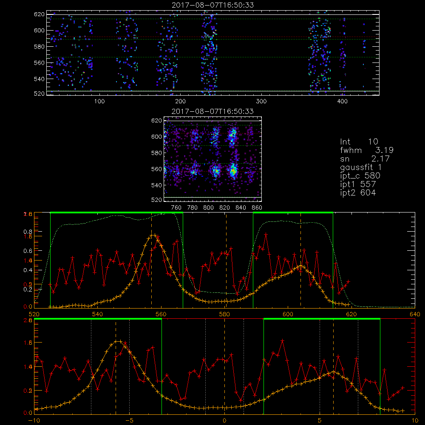This screenshot has height=425, width=425.
Task: Click the middle plot title 2017-08-07T16:50:33
Action: click(x=213, y=111)
